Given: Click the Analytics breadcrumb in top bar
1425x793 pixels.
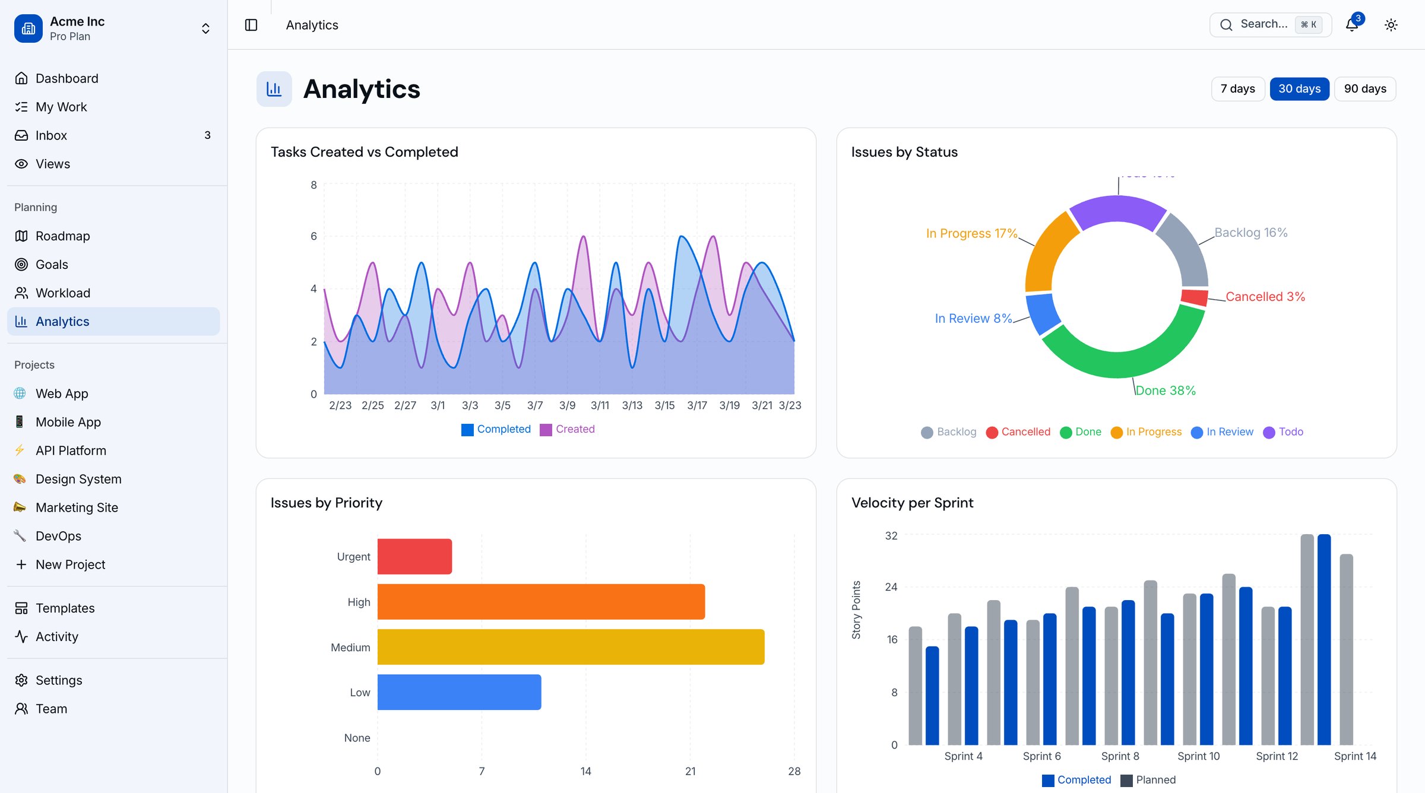Looking at the screenshot, I should tap(312, 25).
